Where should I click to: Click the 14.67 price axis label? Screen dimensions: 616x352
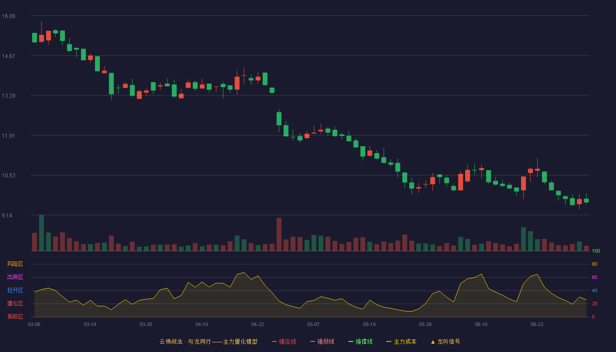pyautogui.click(x=8, y=56)
